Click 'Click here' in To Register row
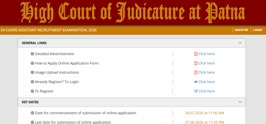This screenshot has width=266, height=124. point(207,91)
